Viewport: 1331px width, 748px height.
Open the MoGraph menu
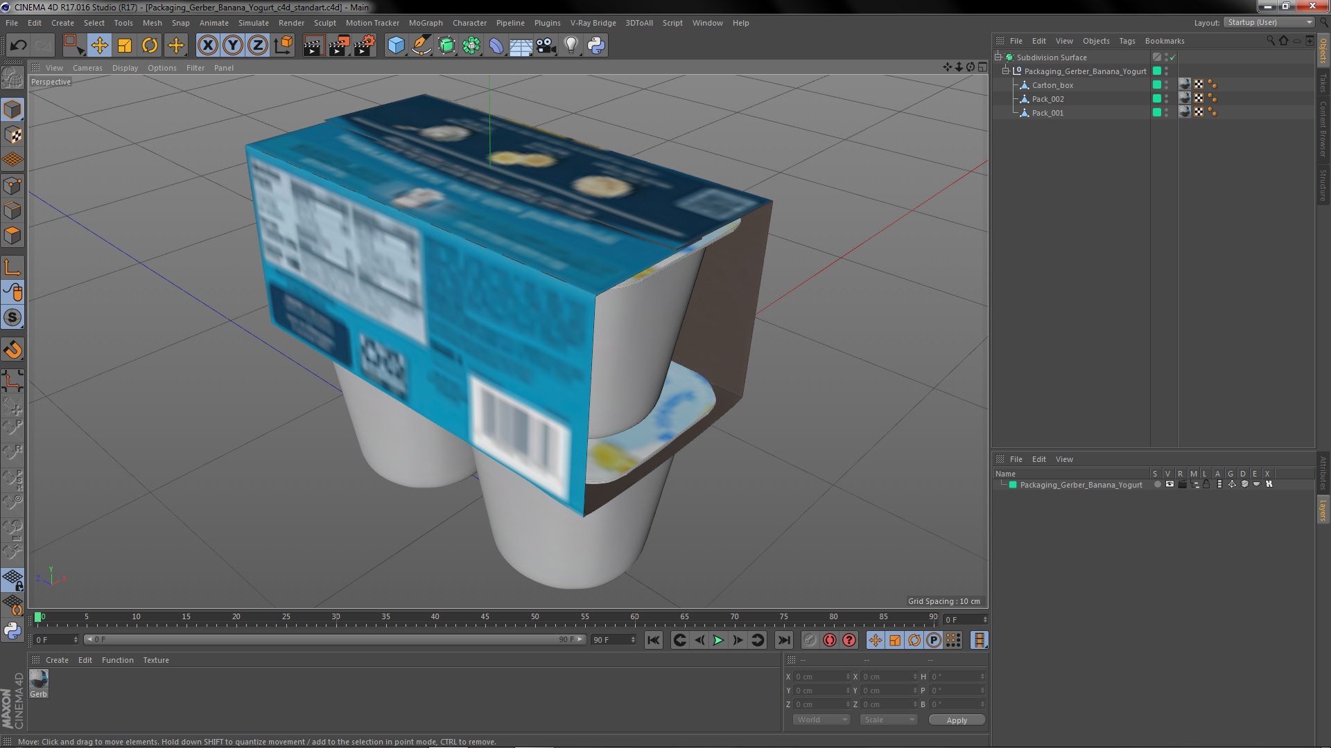point(426,23)
